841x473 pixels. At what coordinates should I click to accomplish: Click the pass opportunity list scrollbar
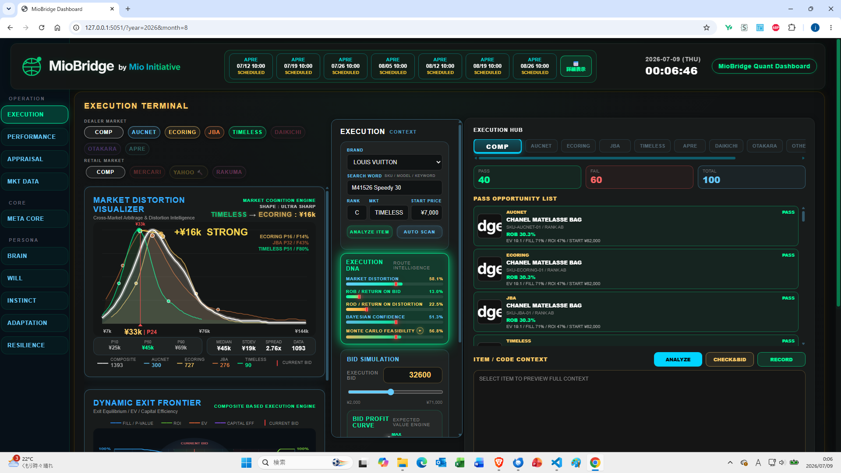(803, 216)
